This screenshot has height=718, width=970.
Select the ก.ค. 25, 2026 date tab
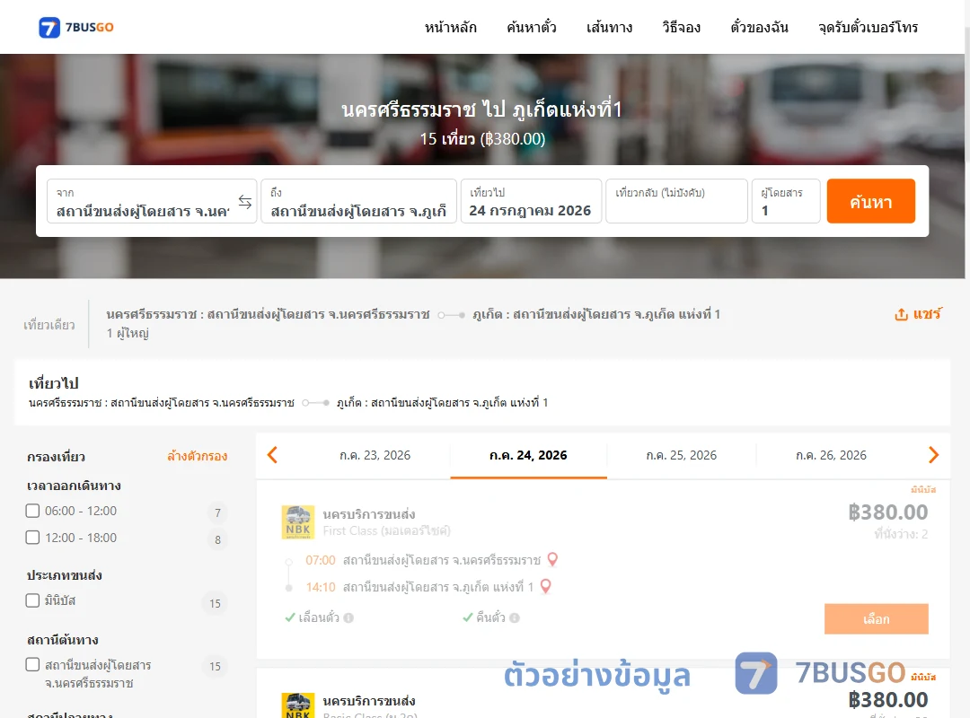point(681,455)
